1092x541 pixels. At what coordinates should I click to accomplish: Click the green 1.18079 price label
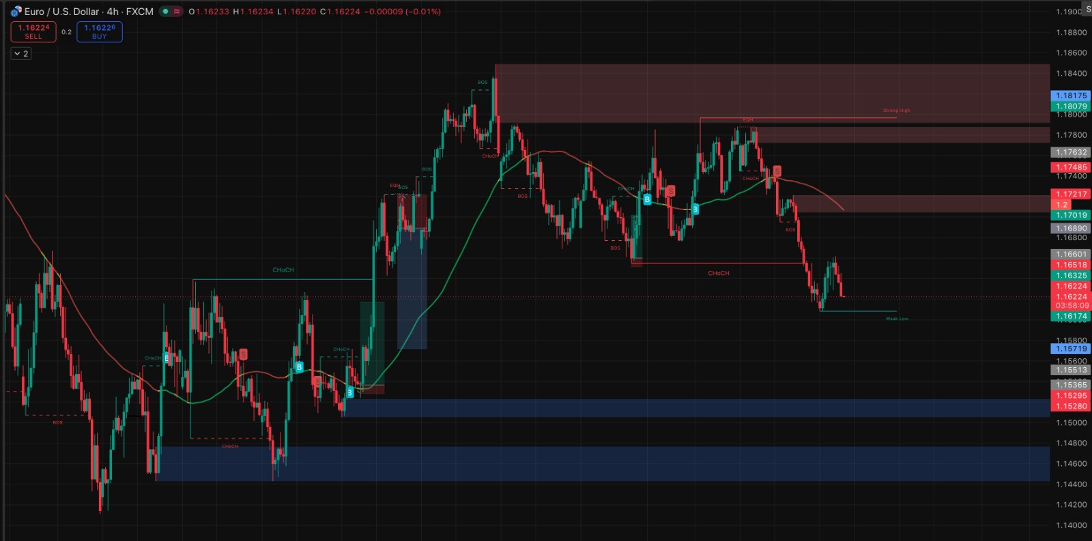tap(1071, 106)
